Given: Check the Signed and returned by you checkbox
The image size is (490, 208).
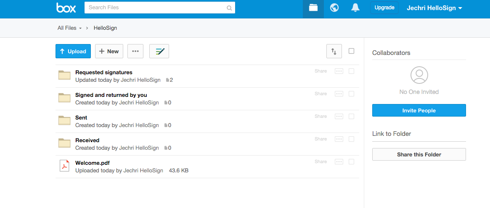Looking at the screenshot, I should tap(351, 94).
